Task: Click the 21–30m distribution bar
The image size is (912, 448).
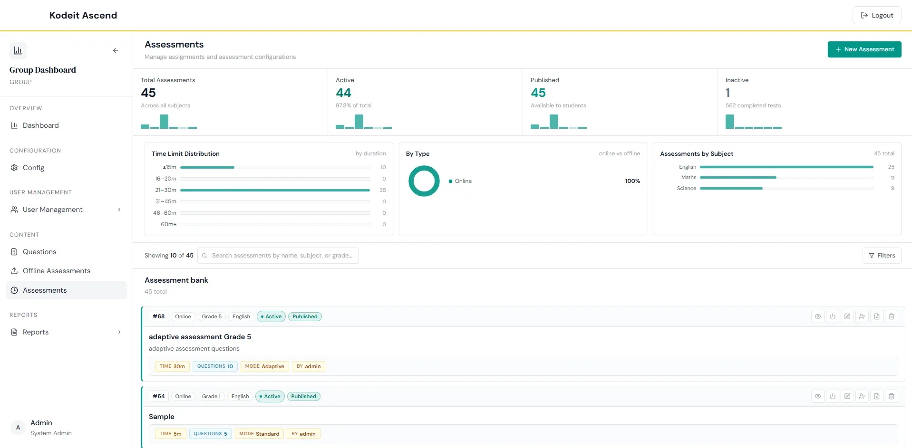Action: [275, 190]
